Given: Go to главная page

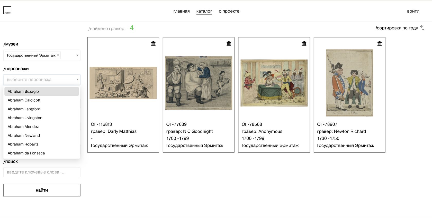Looking at the screenshot, I should click(182, 11).
